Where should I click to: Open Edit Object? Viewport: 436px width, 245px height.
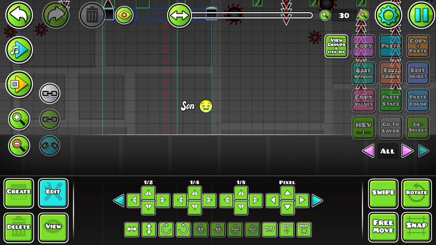[x=418, y=73]
